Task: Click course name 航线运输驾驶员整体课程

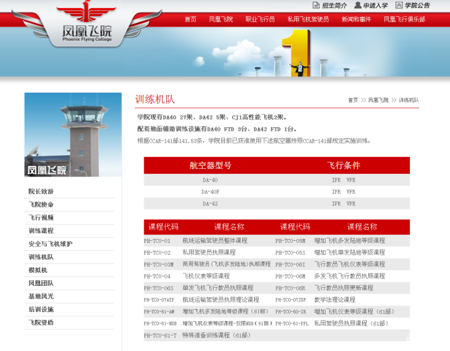Action: point(214,240)
